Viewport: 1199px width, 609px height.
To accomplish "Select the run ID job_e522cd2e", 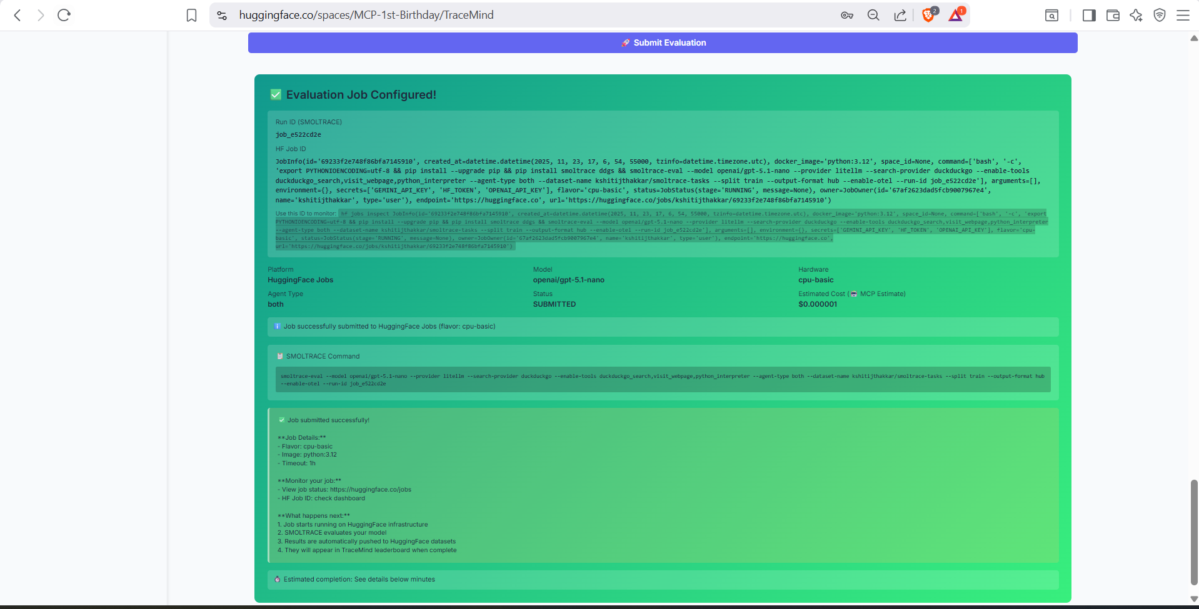I will (298, 134).
